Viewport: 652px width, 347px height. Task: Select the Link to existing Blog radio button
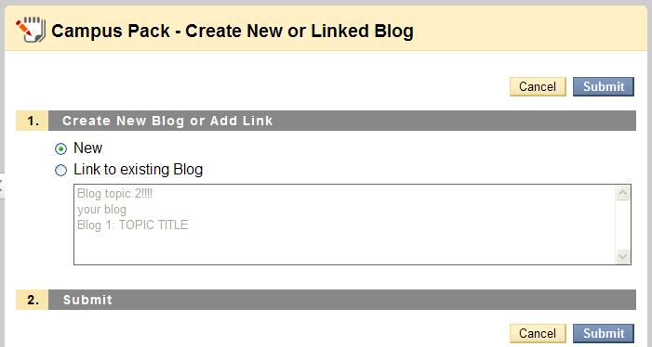pos(60,171)
